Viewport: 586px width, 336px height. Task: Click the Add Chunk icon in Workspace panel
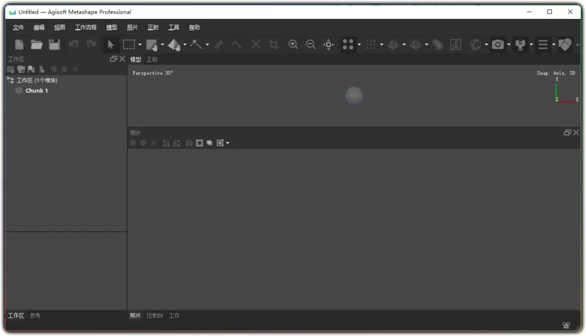tap(10, 69)
